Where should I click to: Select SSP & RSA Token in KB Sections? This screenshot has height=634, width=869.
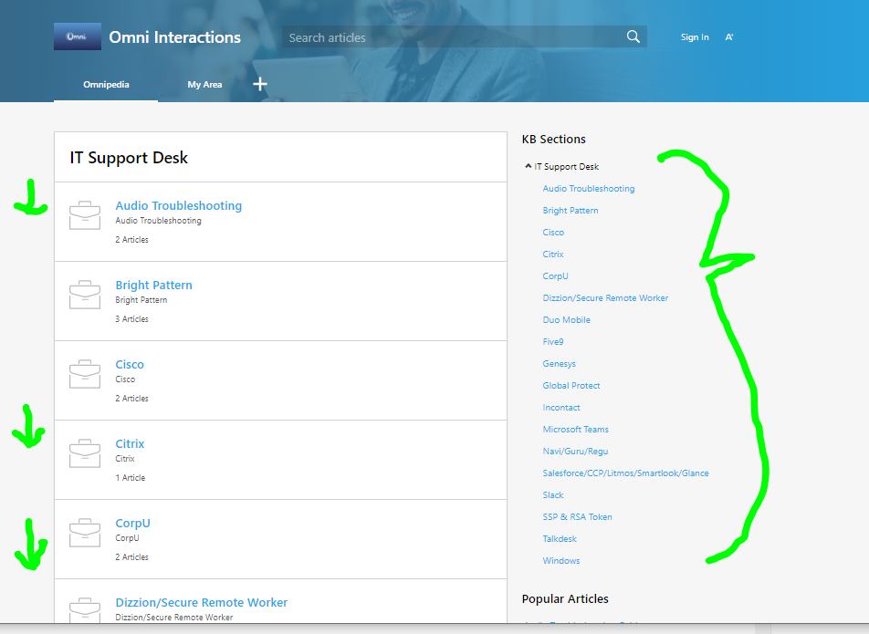click(x=578, y=516)
